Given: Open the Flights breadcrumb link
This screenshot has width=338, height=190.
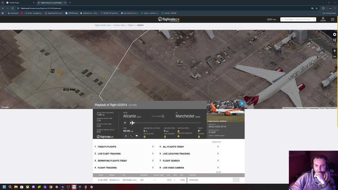Looking at the screenshot, I should [x=131, y=25].
